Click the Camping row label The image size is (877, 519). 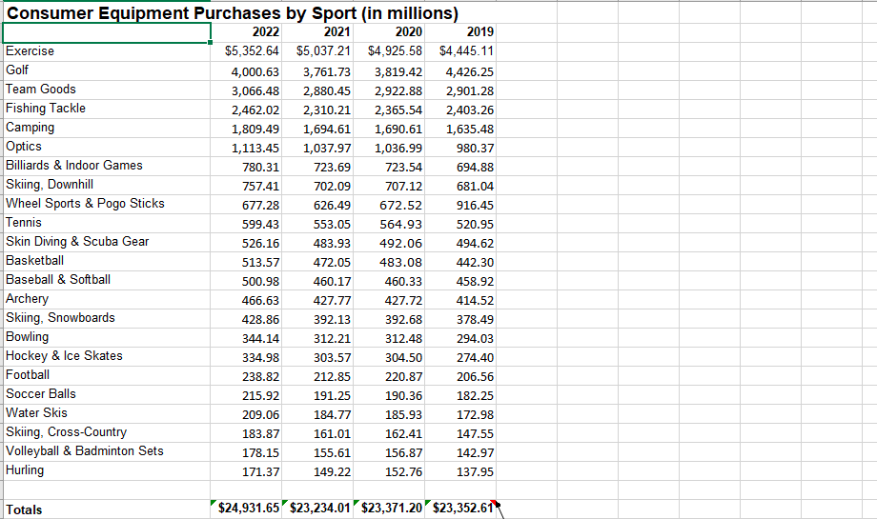[31, 128]
